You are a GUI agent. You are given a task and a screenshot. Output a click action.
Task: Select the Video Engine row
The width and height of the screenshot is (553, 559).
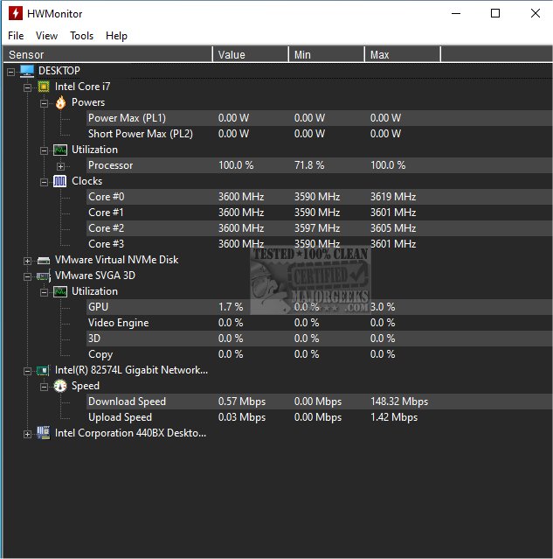pos(319,323)
